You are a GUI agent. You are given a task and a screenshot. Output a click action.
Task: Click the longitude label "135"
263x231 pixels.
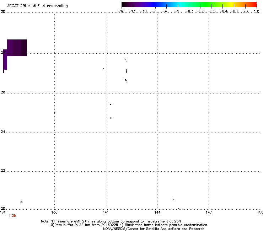pos(3,212)
